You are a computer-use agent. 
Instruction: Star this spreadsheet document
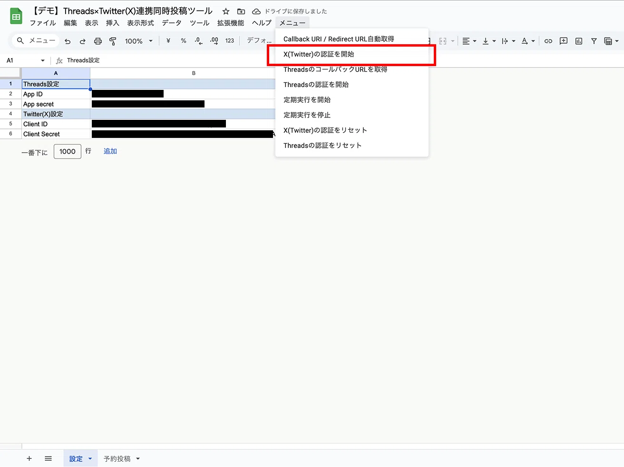(226, 11)
